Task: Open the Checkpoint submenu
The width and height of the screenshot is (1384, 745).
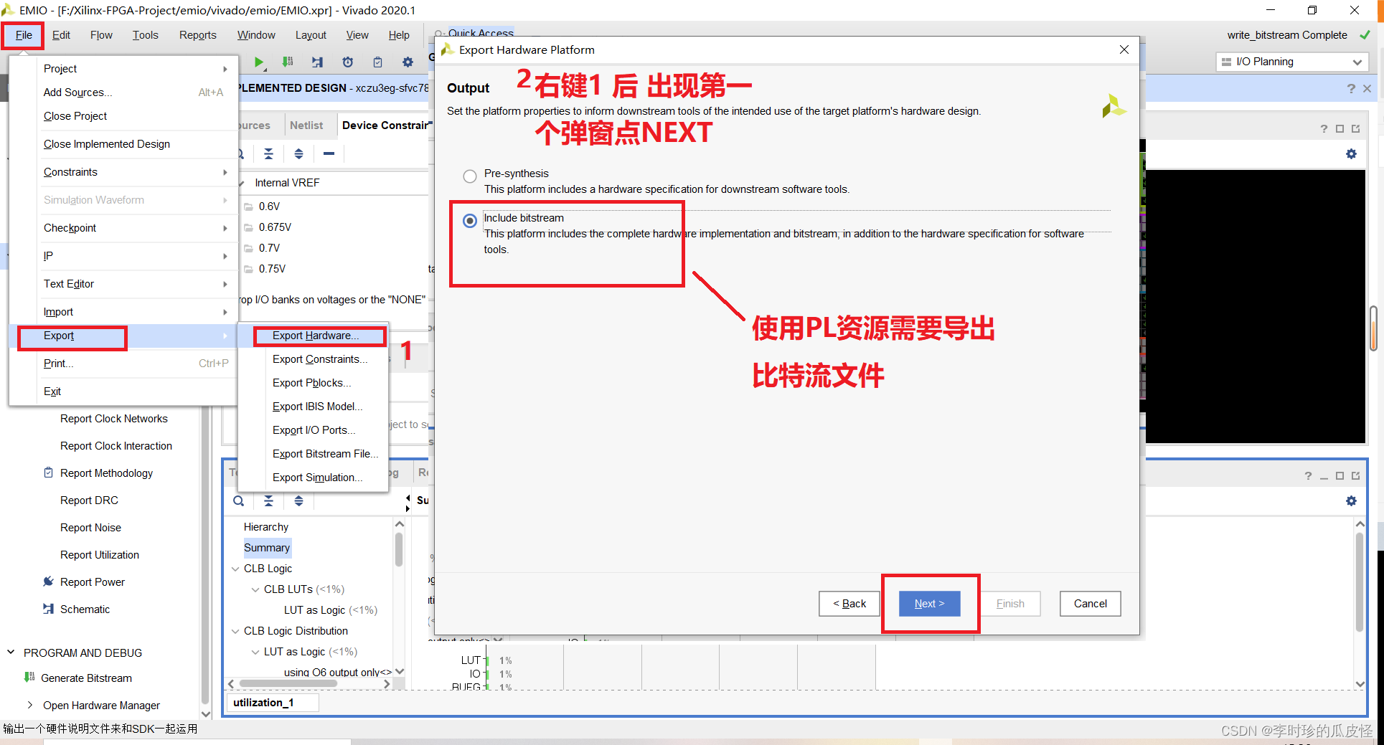Action: (x=135, y=228)
